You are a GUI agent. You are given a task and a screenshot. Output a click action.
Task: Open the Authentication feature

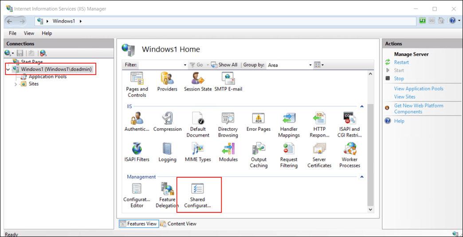tap(137, 122)
